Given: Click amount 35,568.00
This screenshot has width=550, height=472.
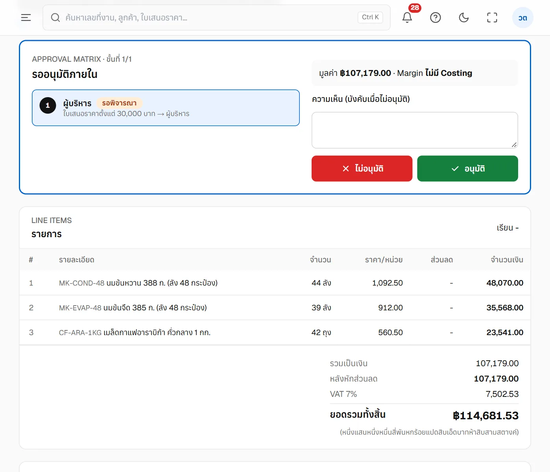Looking at the screenshot, I should pyautogui.click(x=505, y=308).
